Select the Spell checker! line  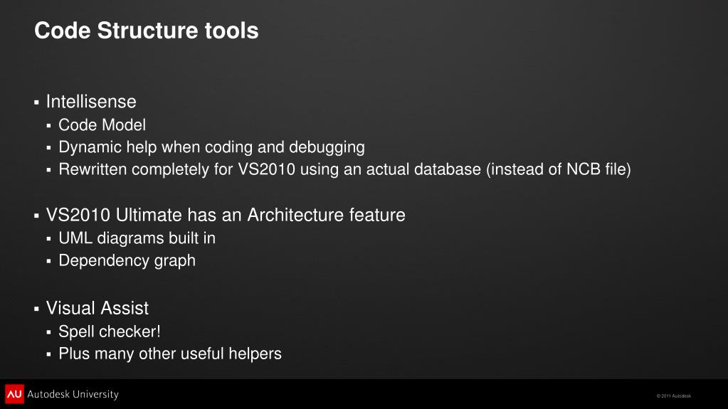(110, 331)
